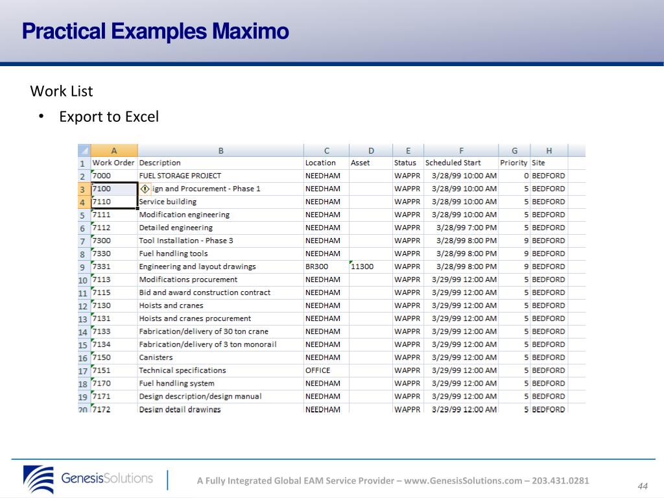The height and width of the screenshot is (498, 664).
Task: Click the "Location" header cell
Action: (x=327, y=163)
